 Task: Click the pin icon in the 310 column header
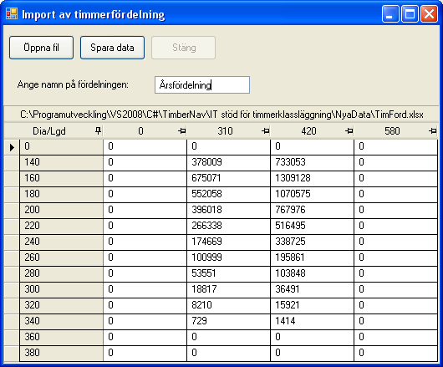point(265,130)
